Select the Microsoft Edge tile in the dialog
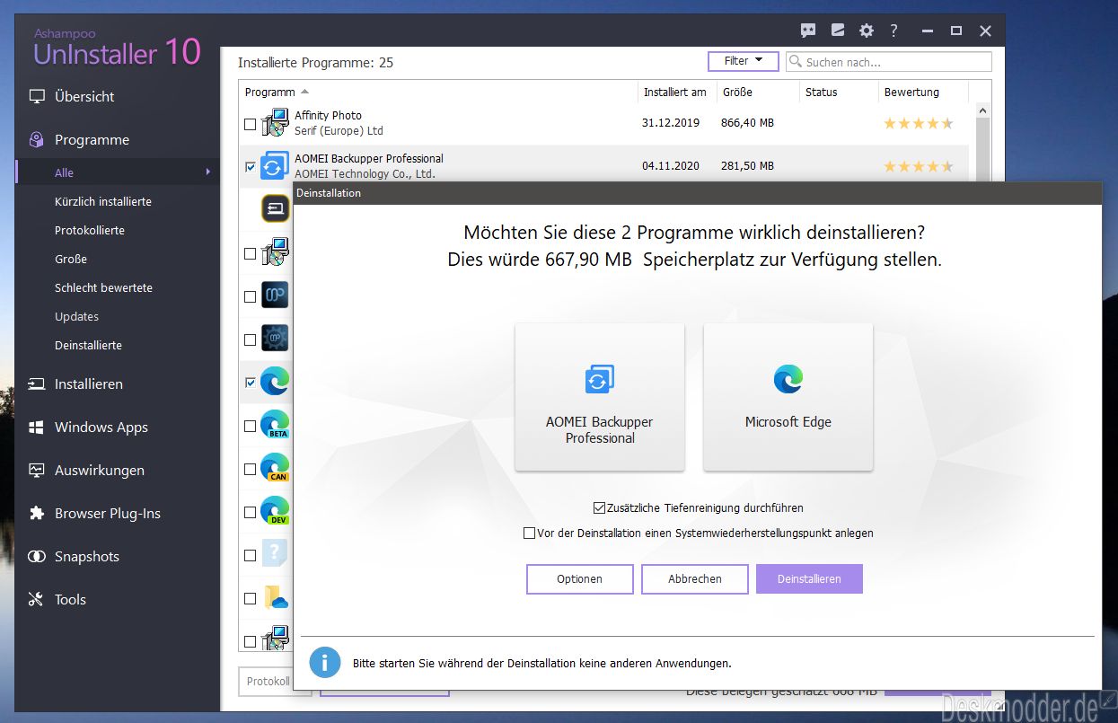The image size is (1118, 723). click(788, 397)
